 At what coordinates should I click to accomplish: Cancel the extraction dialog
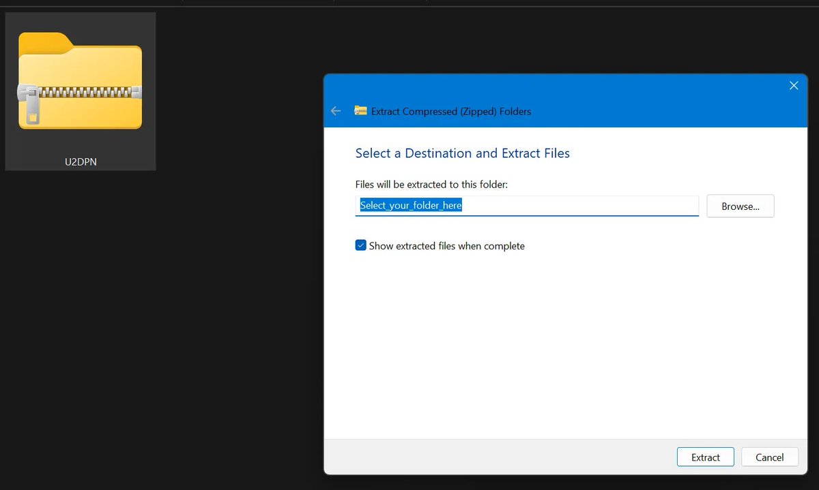(x=769, y=457)
